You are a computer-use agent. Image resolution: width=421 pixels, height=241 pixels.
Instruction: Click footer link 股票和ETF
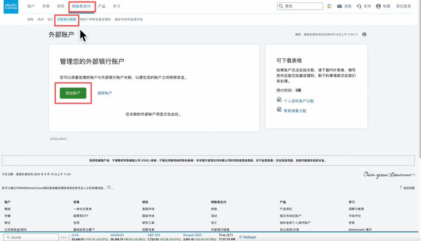point(80,216)
